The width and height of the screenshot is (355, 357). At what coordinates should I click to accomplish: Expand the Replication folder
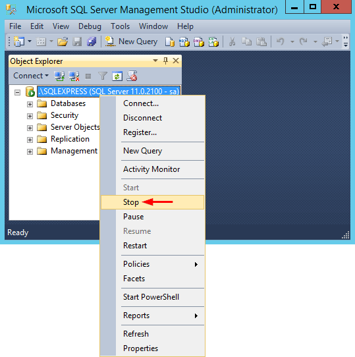click(x=30, y=140)
